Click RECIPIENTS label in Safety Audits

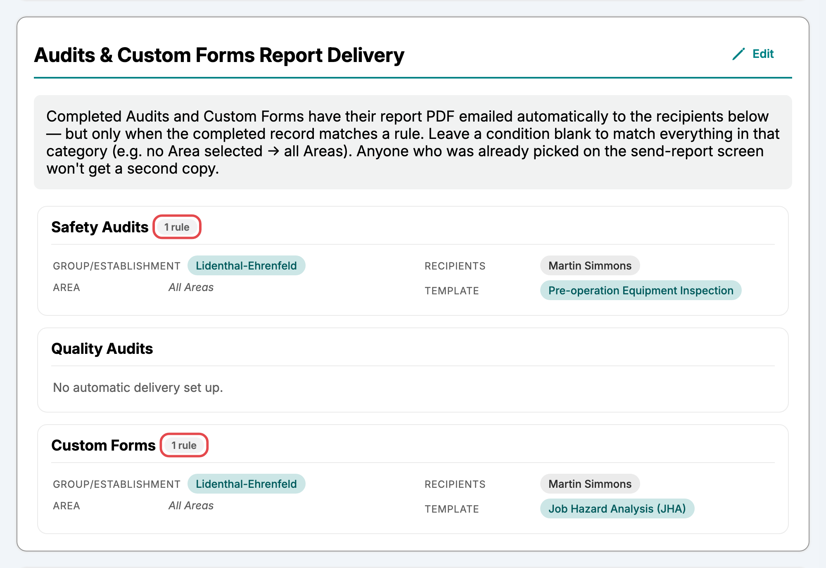(455, 266)
